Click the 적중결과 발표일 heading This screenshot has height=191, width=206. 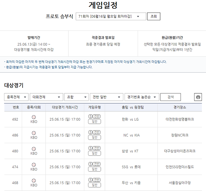click(103, 38)
